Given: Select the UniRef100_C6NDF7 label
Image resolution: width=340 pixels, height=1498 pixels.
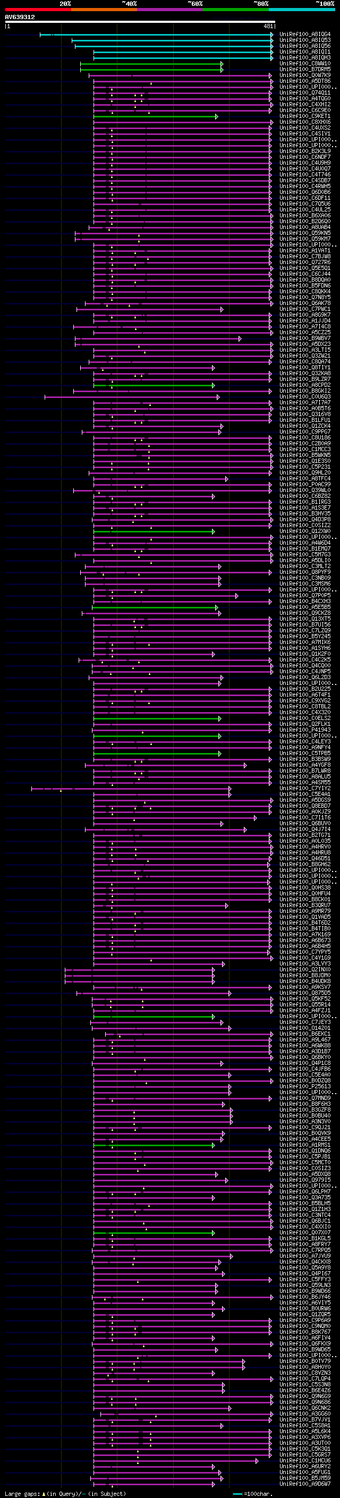Looking at the screenshot, I should [304, 157].
